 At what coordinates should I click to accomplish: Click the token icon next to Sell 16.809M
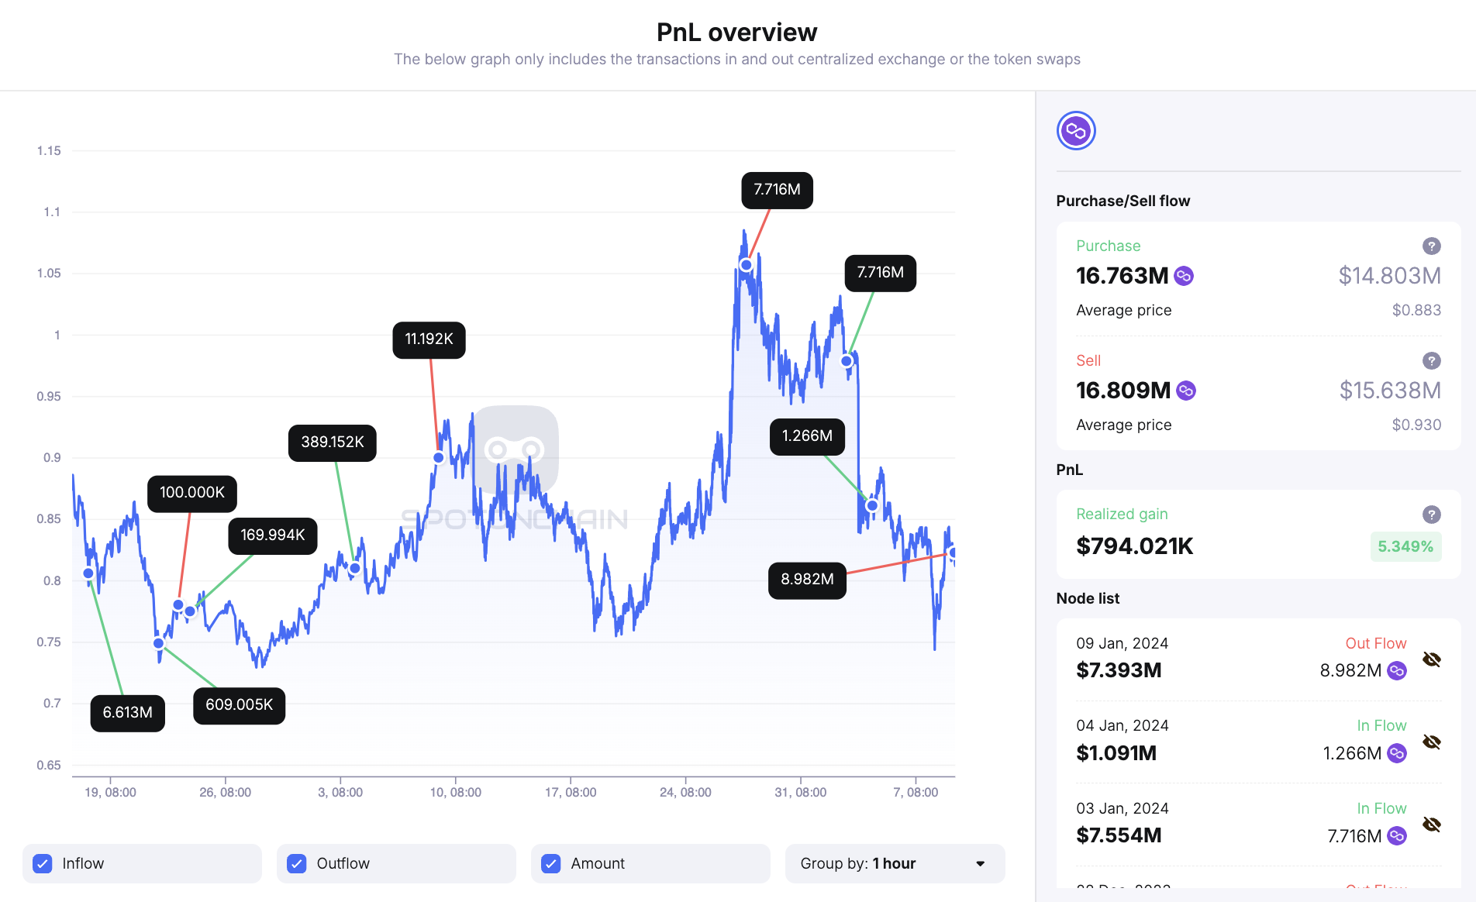click(x=1186, y=391)
